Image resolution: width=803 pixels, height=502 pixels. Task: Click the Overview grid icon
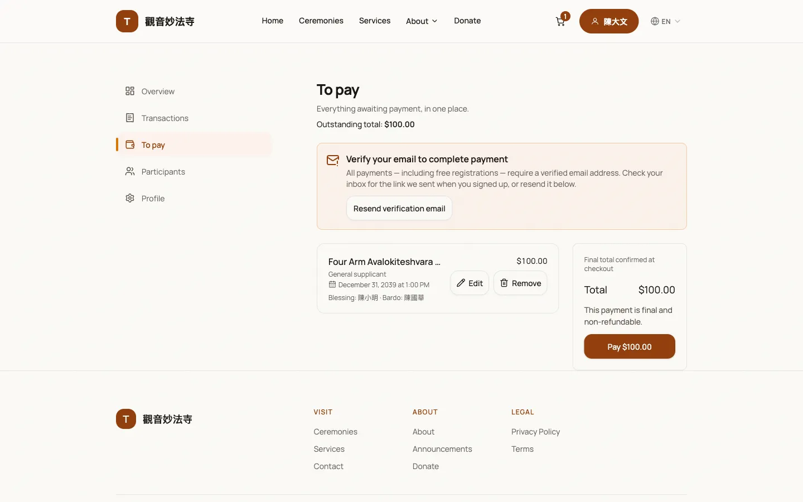(130, 91)
